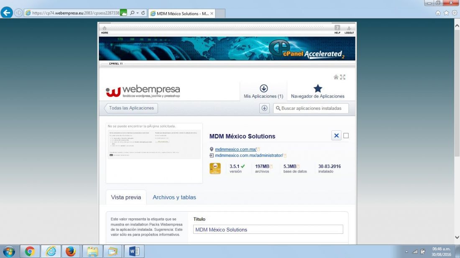Click the login icon beside administrator URL
This screenshot has width=460, height=258.
coord(212,155)
